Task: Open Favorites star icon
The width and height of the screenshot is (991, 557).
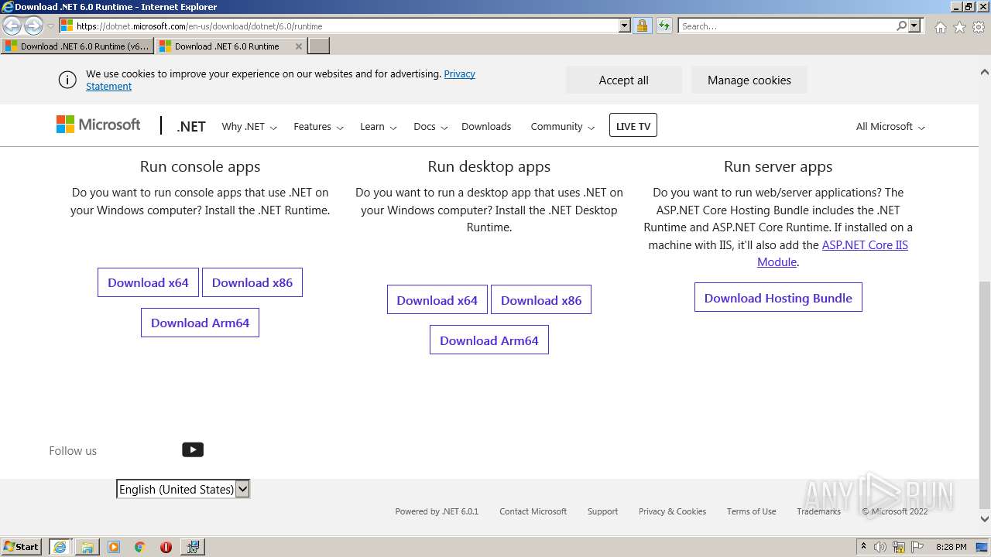Action: click(959, 27)
